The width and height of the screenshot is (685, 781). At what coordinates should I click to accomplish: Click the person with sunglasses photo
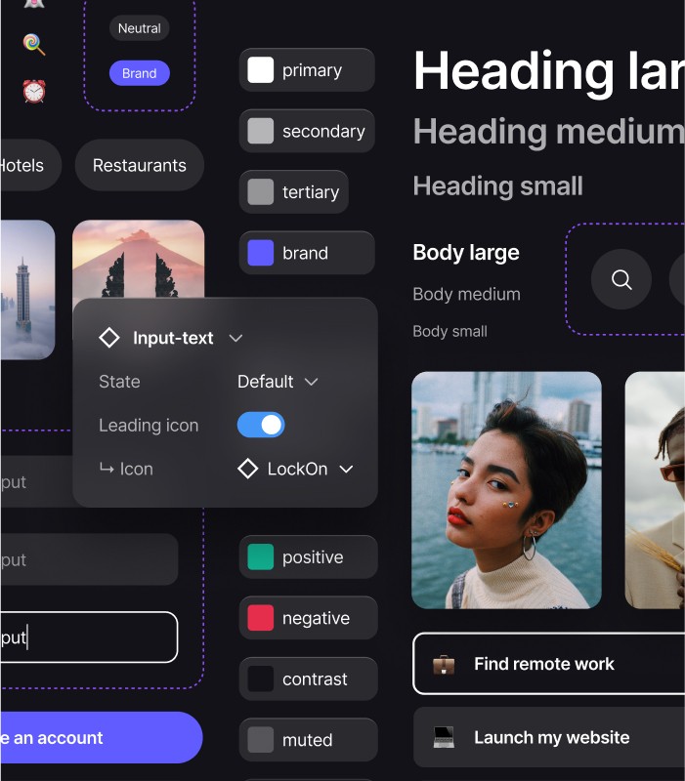tap(655, 490)
